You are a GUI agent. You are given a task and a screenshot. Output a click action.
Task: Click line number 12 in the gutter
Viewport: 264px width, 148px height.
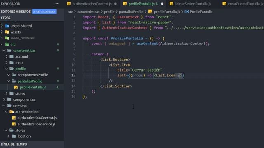[x=73, y=75]
